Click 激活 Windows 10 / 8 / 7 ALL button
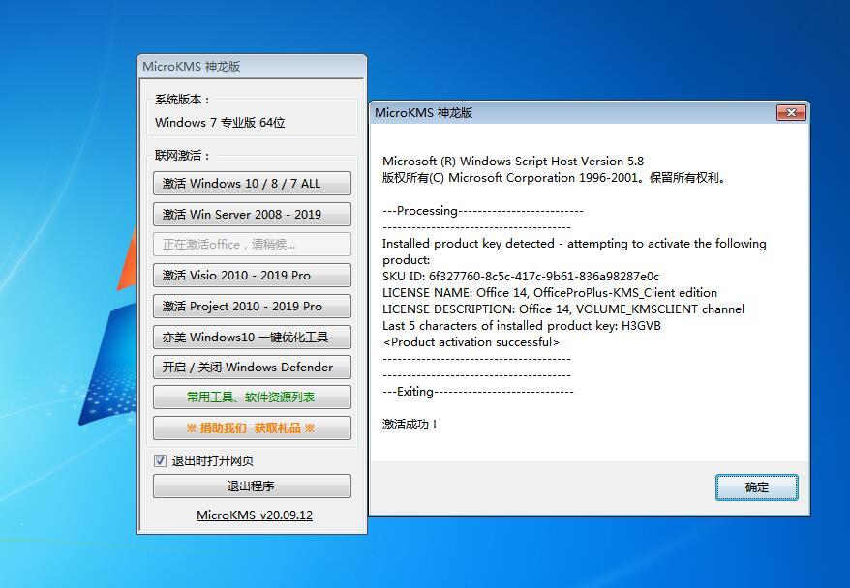This screenshot has height=588, width=850. tap(252, 184)
